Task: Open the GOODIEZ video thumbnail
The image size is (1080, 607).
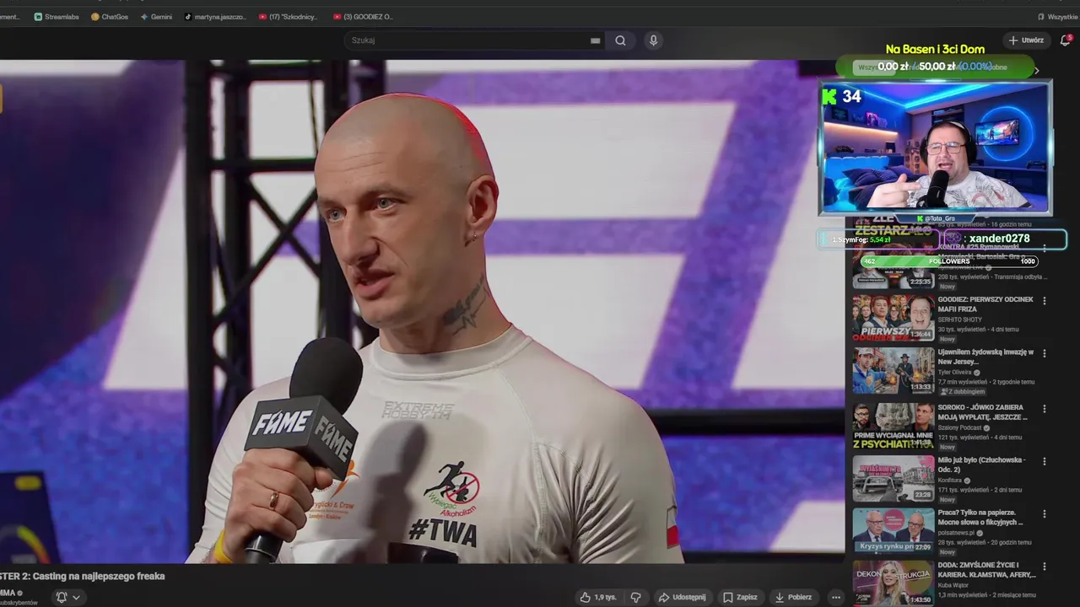Action: [894, 319]
